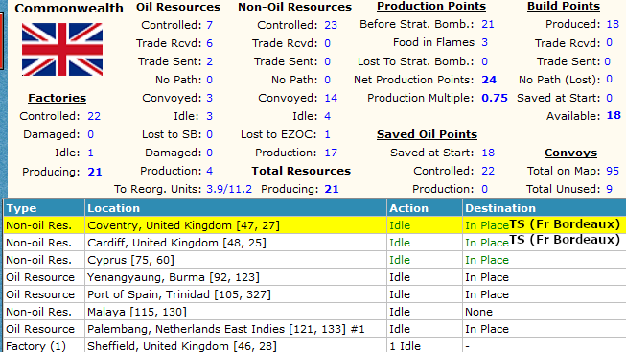The width and height of the screenshot is (626, 352).
Task: Click the In Place destination in Cyprus row
Action: pyautogui.click(x=487, y=260)
